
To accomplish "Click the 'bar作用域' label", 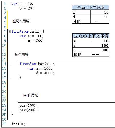I will click(x=30, y=95).
